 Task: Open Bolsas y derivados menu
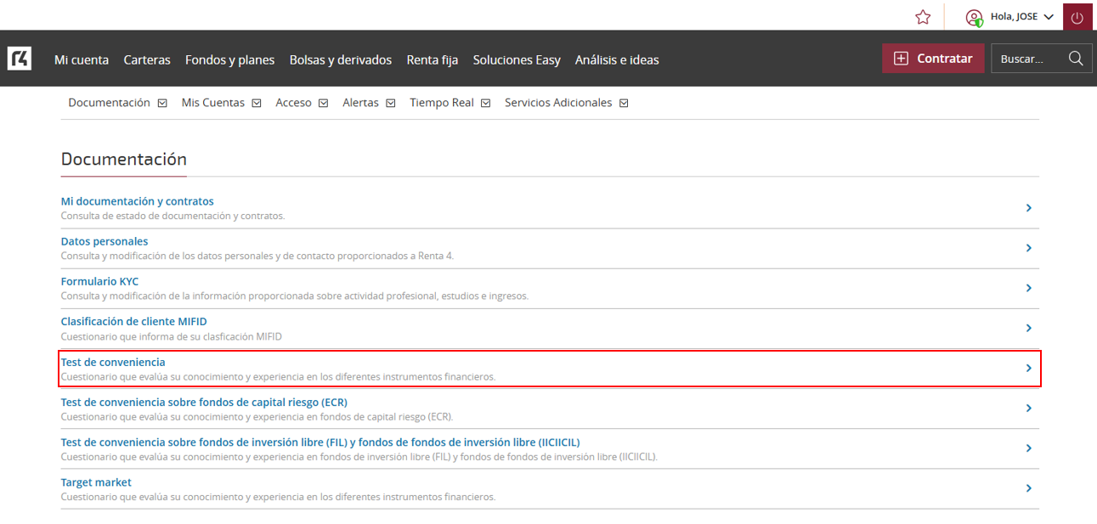coord(341,59)
